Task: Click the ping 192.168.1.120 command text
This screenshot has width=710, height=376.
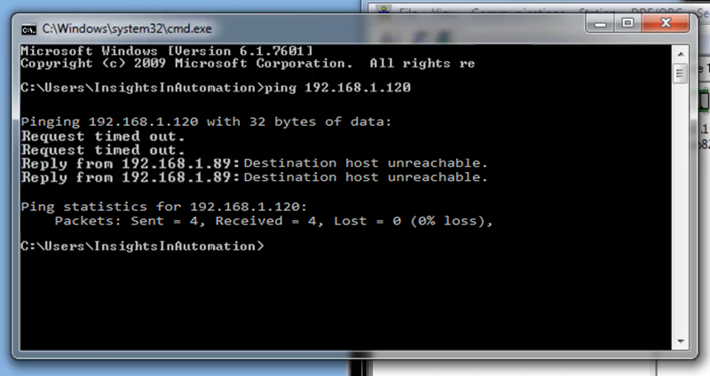Action: 338,87
